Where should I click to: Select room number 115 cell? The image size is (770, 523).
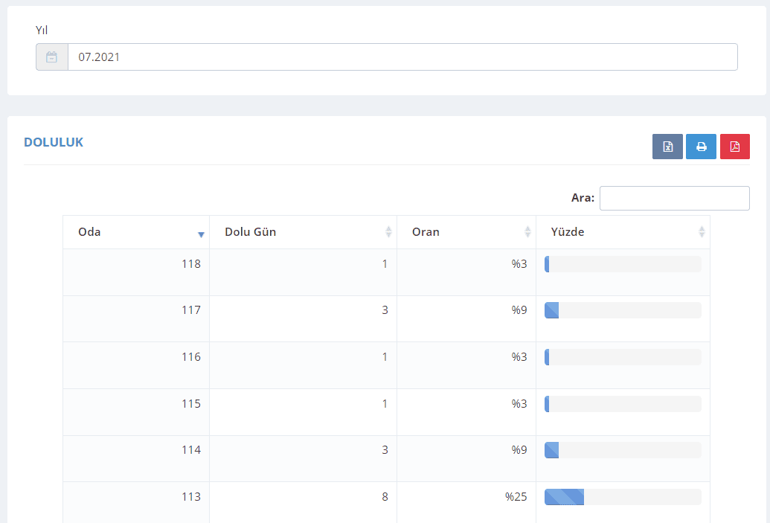(x=136, y=412)
